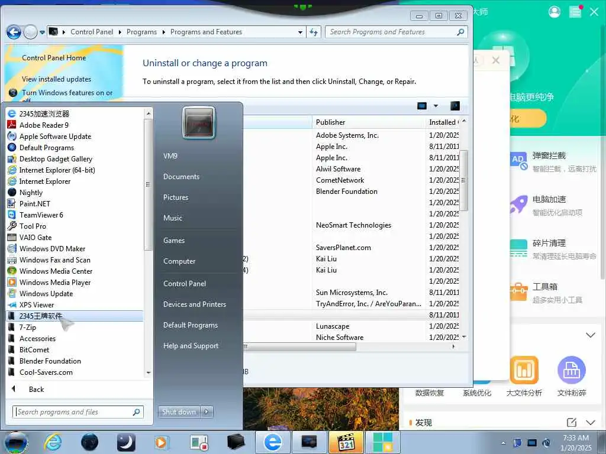The width and height of the screenshot is (606, 454).
Task: Open 工具箱 in the green 2345 window
Action: (544, 287)
